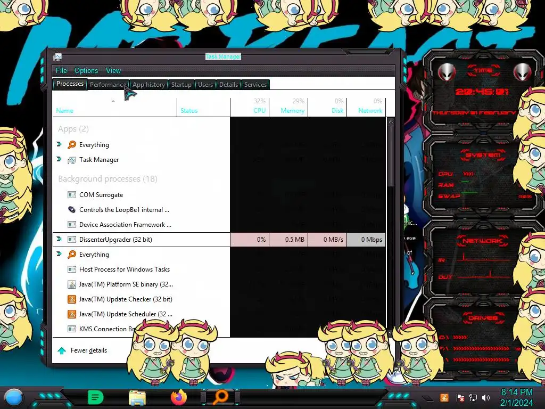Select the Processes tab

click(x=70, y=84)
